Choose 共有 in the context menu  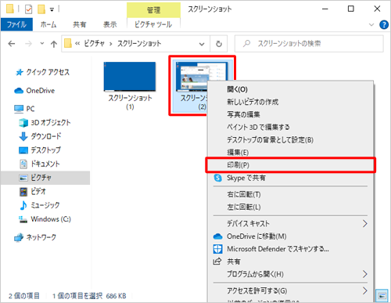point(290,262)
